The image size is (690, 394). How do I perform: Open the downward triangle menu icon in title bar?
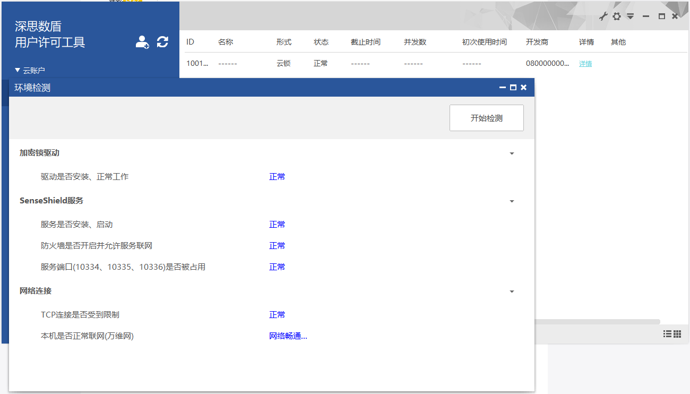[x=630, y=16]
